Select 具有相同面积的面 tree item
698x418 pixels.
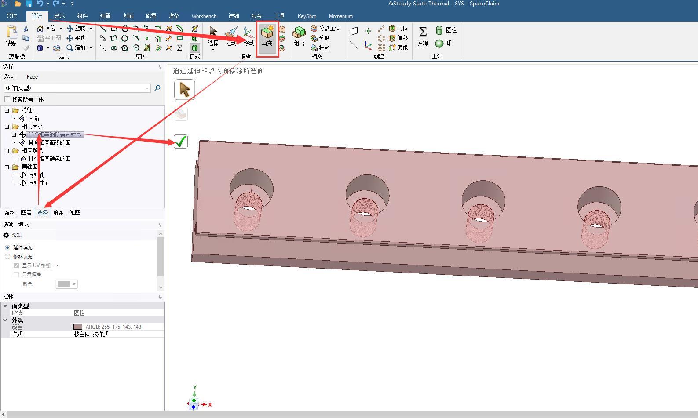(x=49, y=142)
